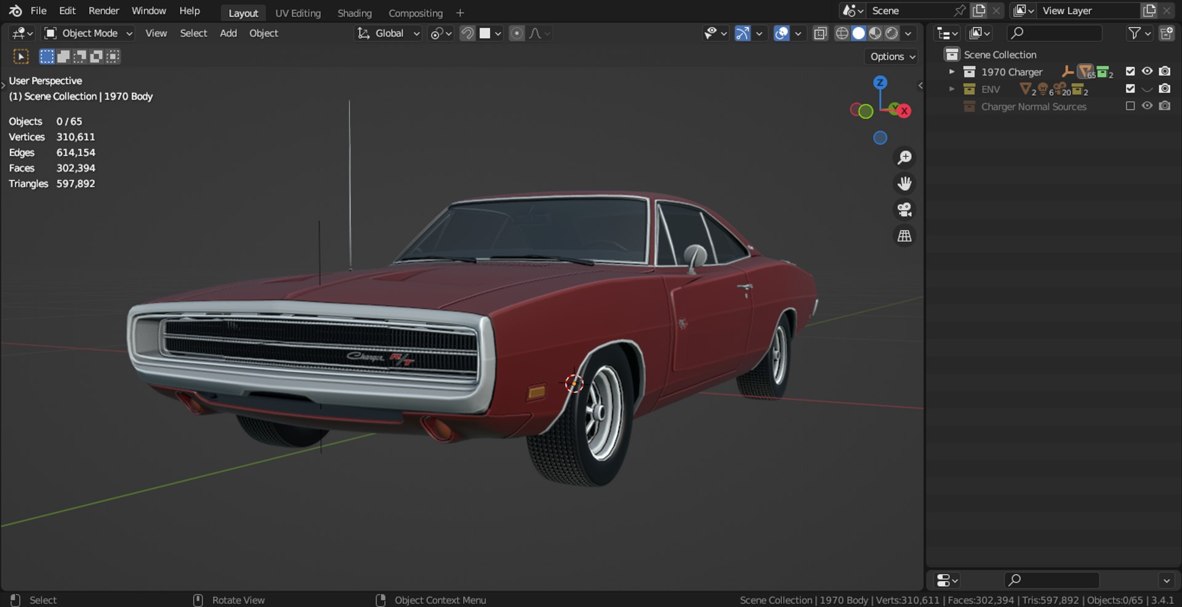Select wireframe viewport shading
The image size is (1182, 607).
pyautogui.click(x=842, y=33)
